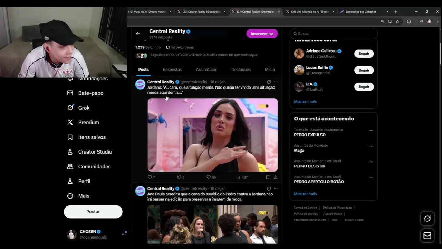Screen dimensions: 442x249
Task: Open Bate-papo envelope icon in sidebar
Action: tap(70, 93)
